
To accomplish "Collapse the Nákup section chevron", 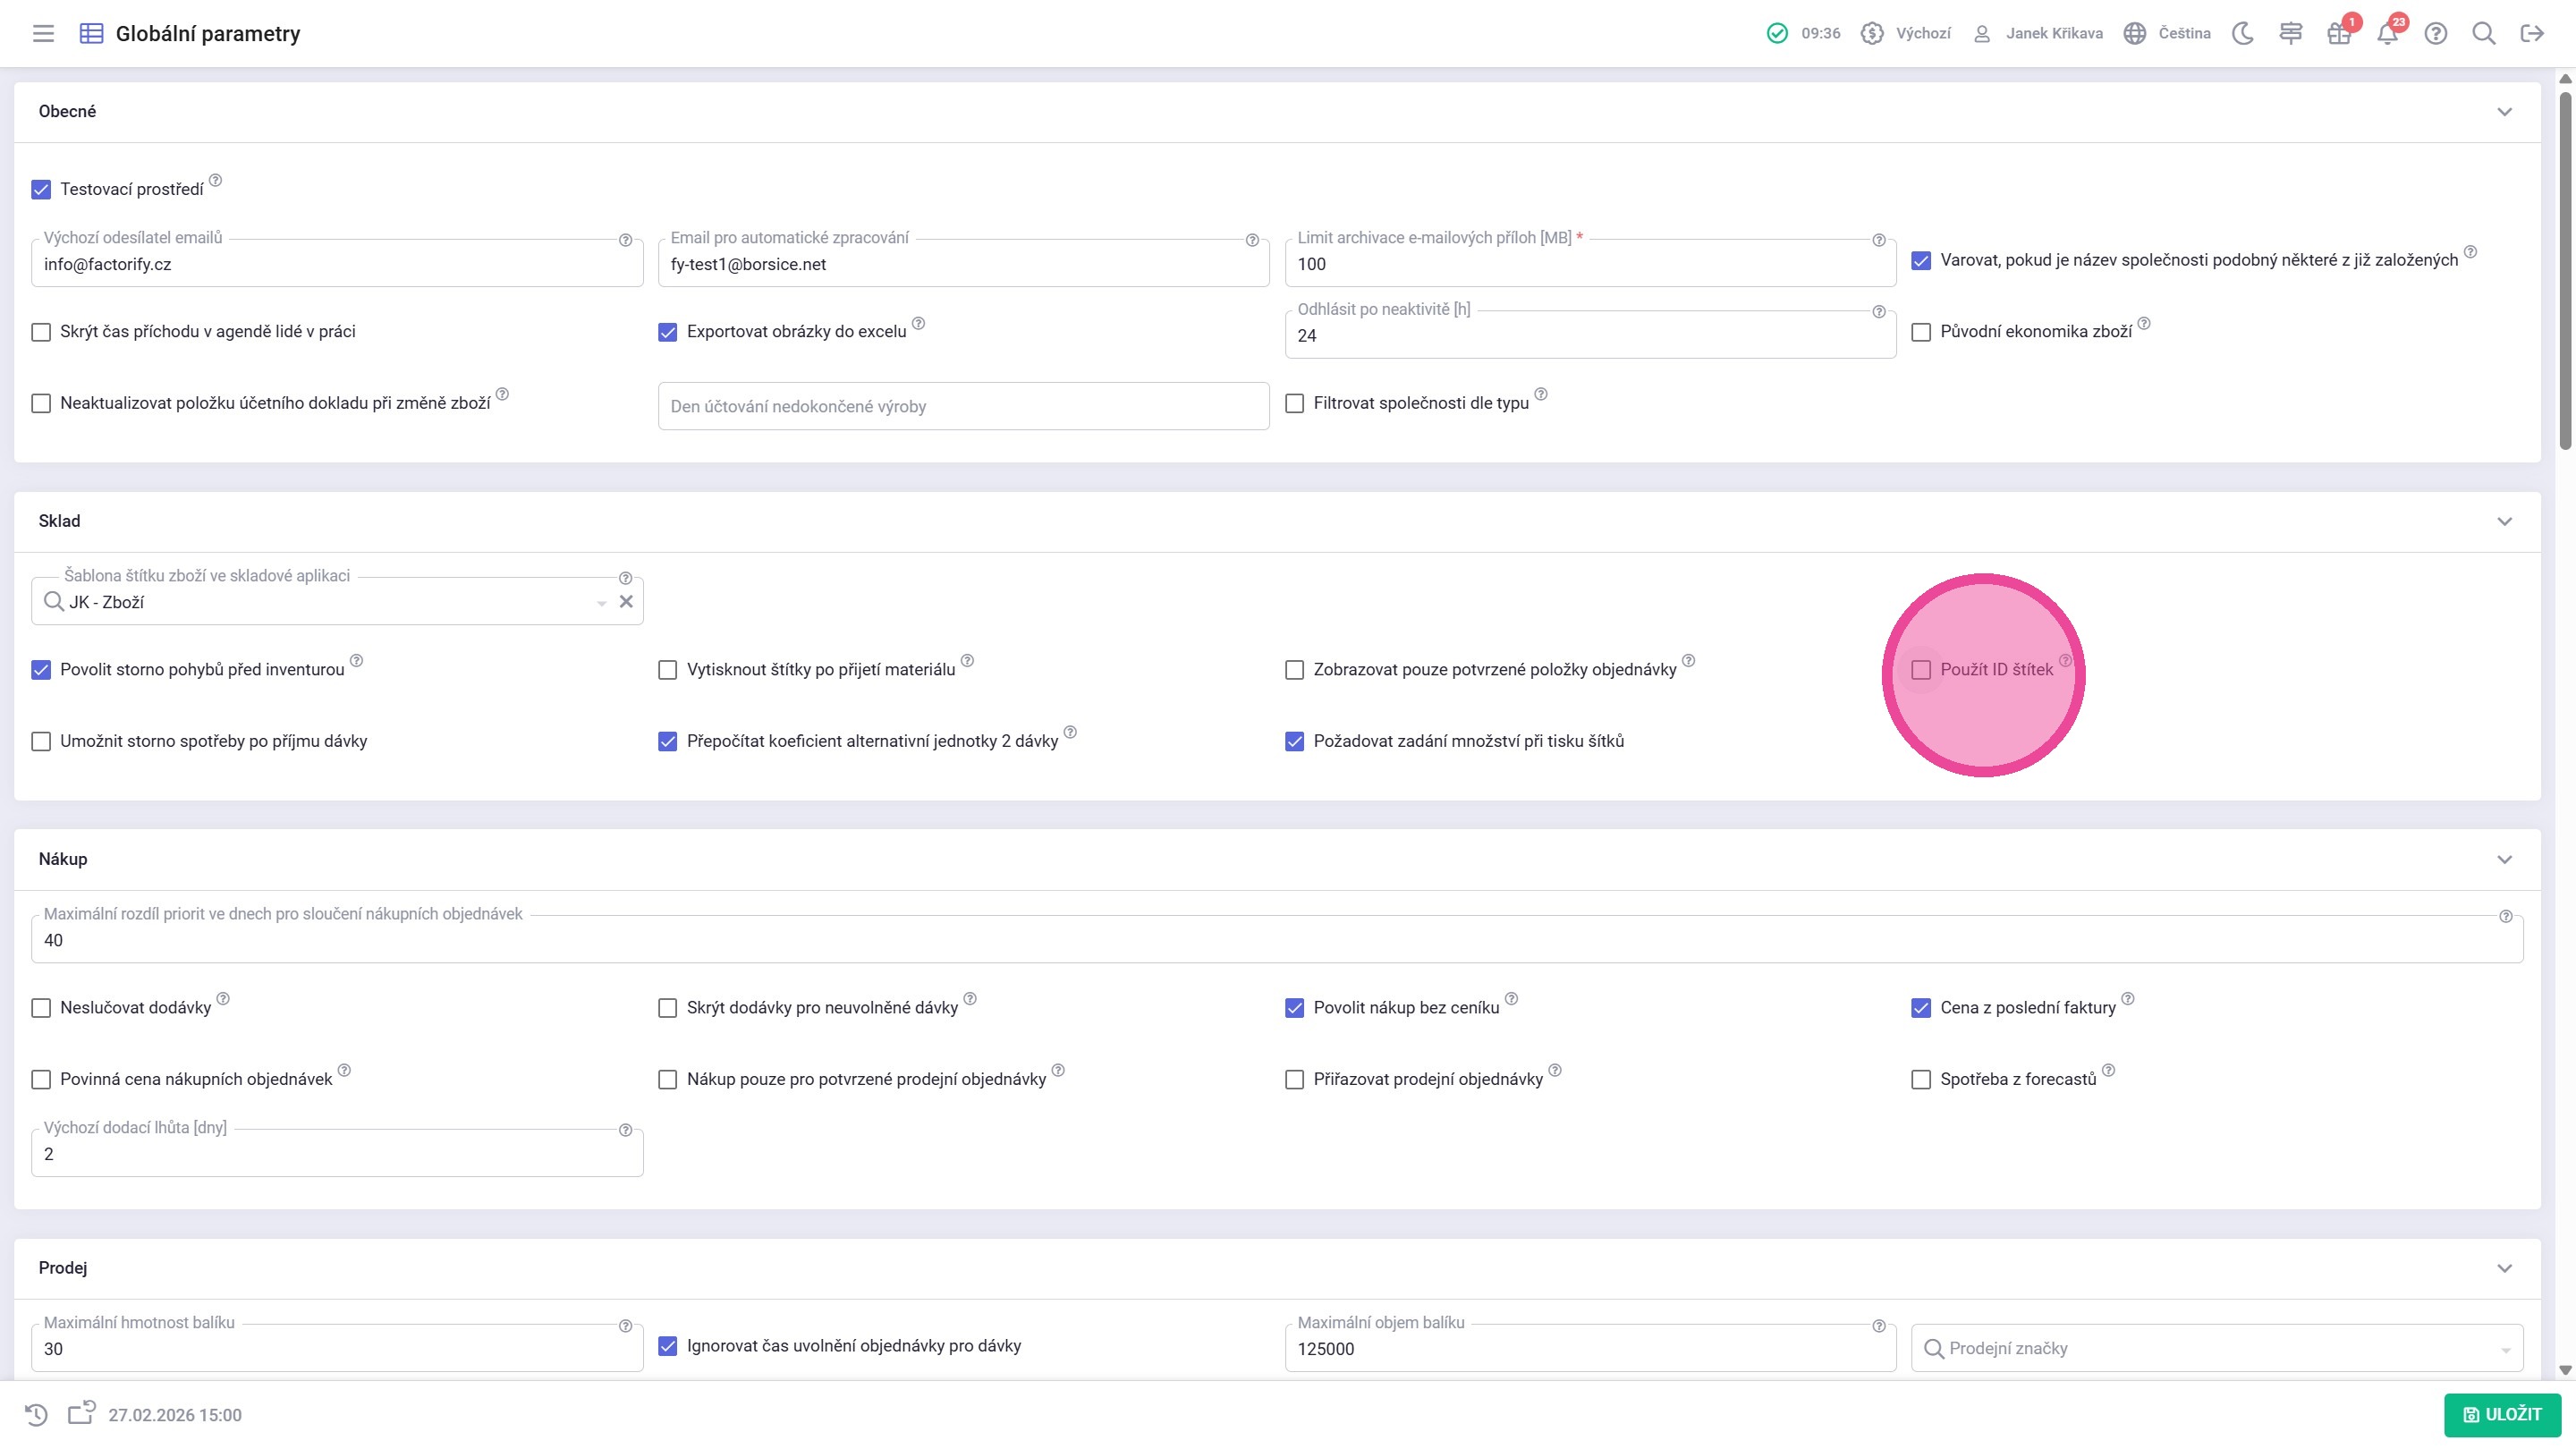I will point(2505,860).
